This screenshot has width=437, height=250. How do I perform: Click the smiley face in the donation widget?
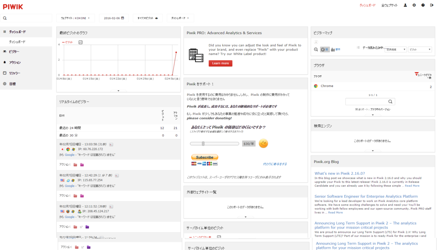(x=263, y=143)
